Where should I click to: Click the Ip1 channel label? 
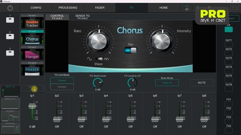point(32,96)
